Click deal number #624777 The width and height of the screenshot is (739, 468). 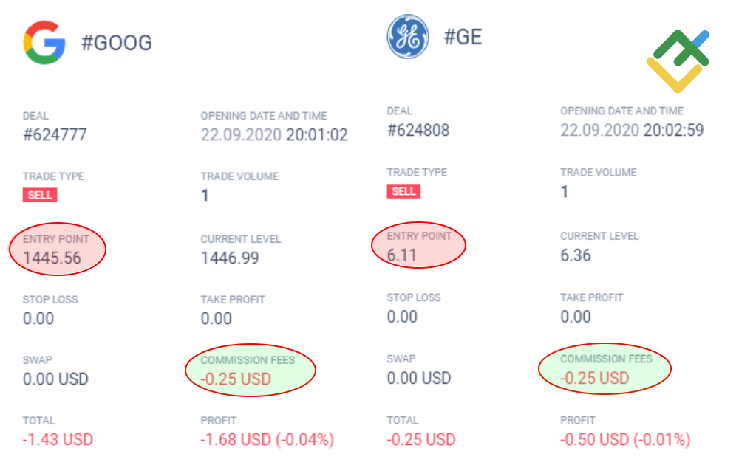55,134
